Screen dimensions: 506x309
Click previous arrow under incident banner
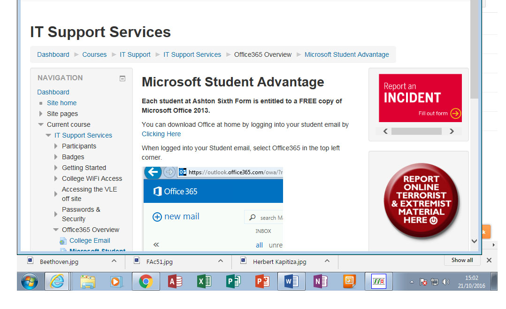(385, 131)
